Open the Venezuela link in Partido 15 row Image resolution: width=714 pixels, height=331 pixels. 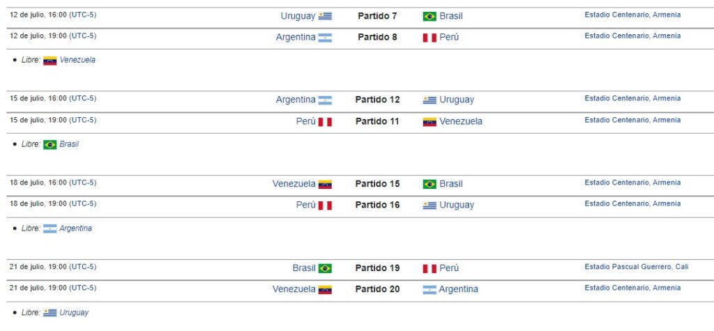[294, 184]
